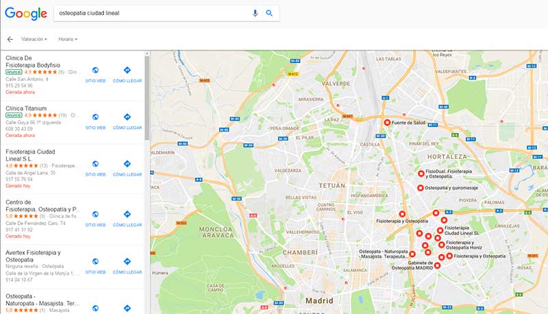The image size is (548, 314).
Task: Open the Horario filter dropdown
Action: [68, 39]
